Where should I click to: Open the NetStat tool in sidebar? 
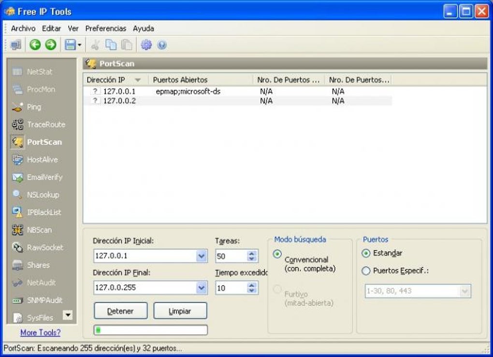tap(33, 72)
